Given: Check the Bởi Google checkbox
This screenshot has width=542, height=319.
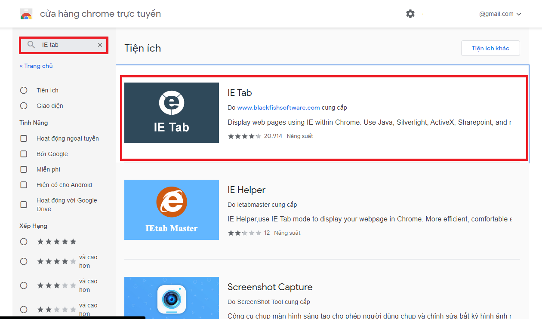Looking at the screenshot, I should coord(24,154).
